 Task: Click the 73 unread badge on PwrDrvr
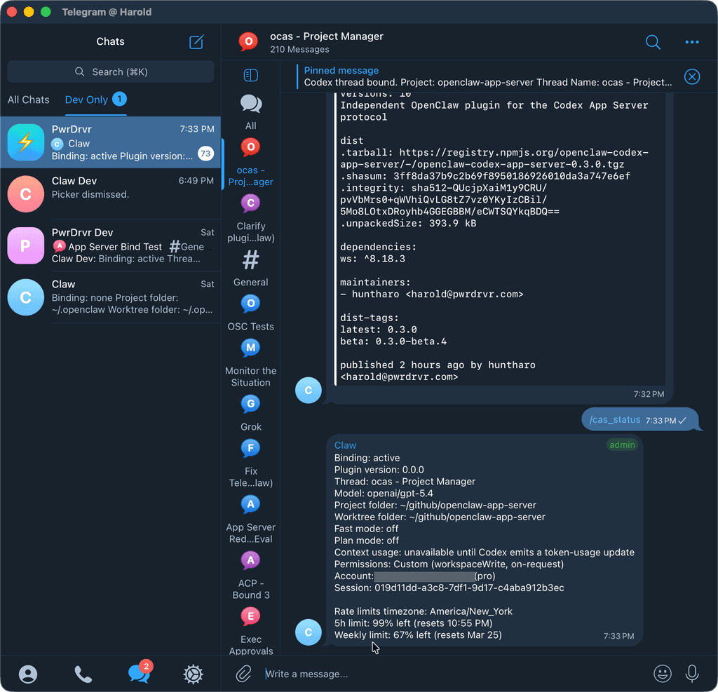(x=205, y=154)
